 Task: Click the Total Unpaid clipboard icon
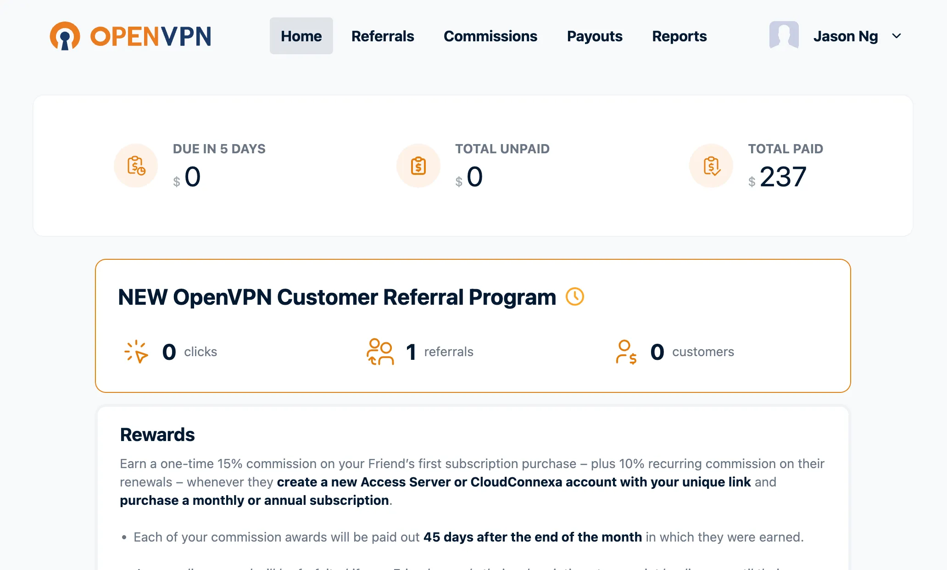coord(418,166)
